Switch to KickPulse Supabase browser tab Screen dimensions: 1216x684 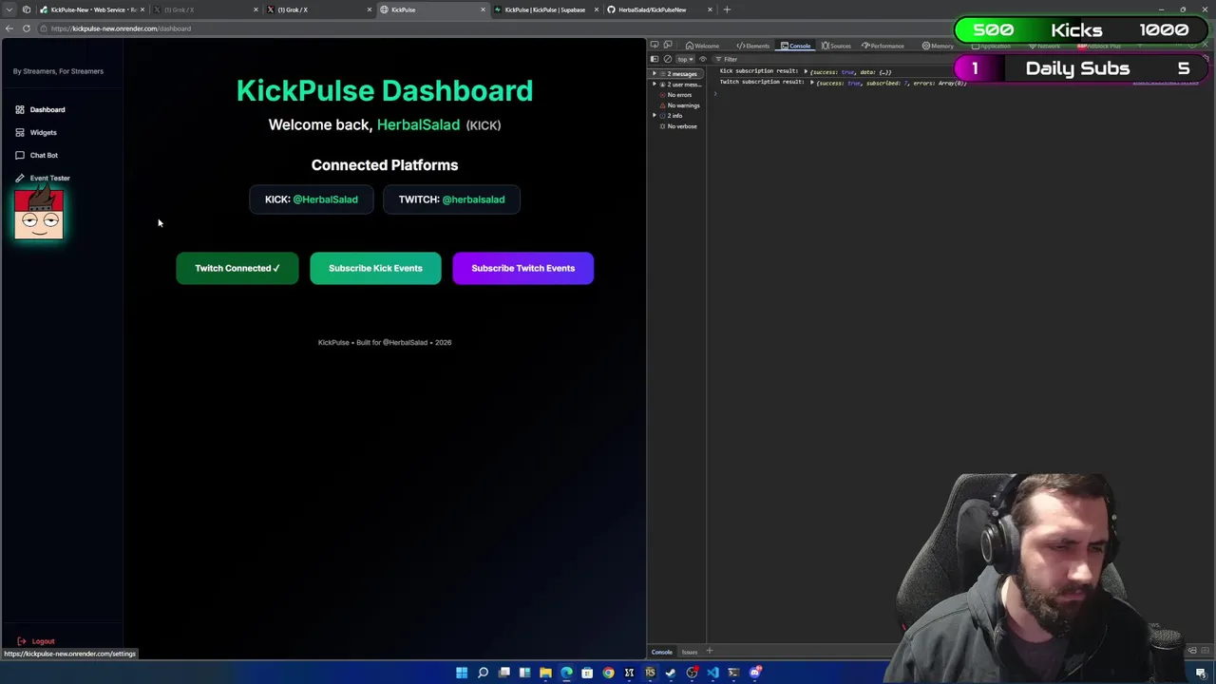click(546, 9)
